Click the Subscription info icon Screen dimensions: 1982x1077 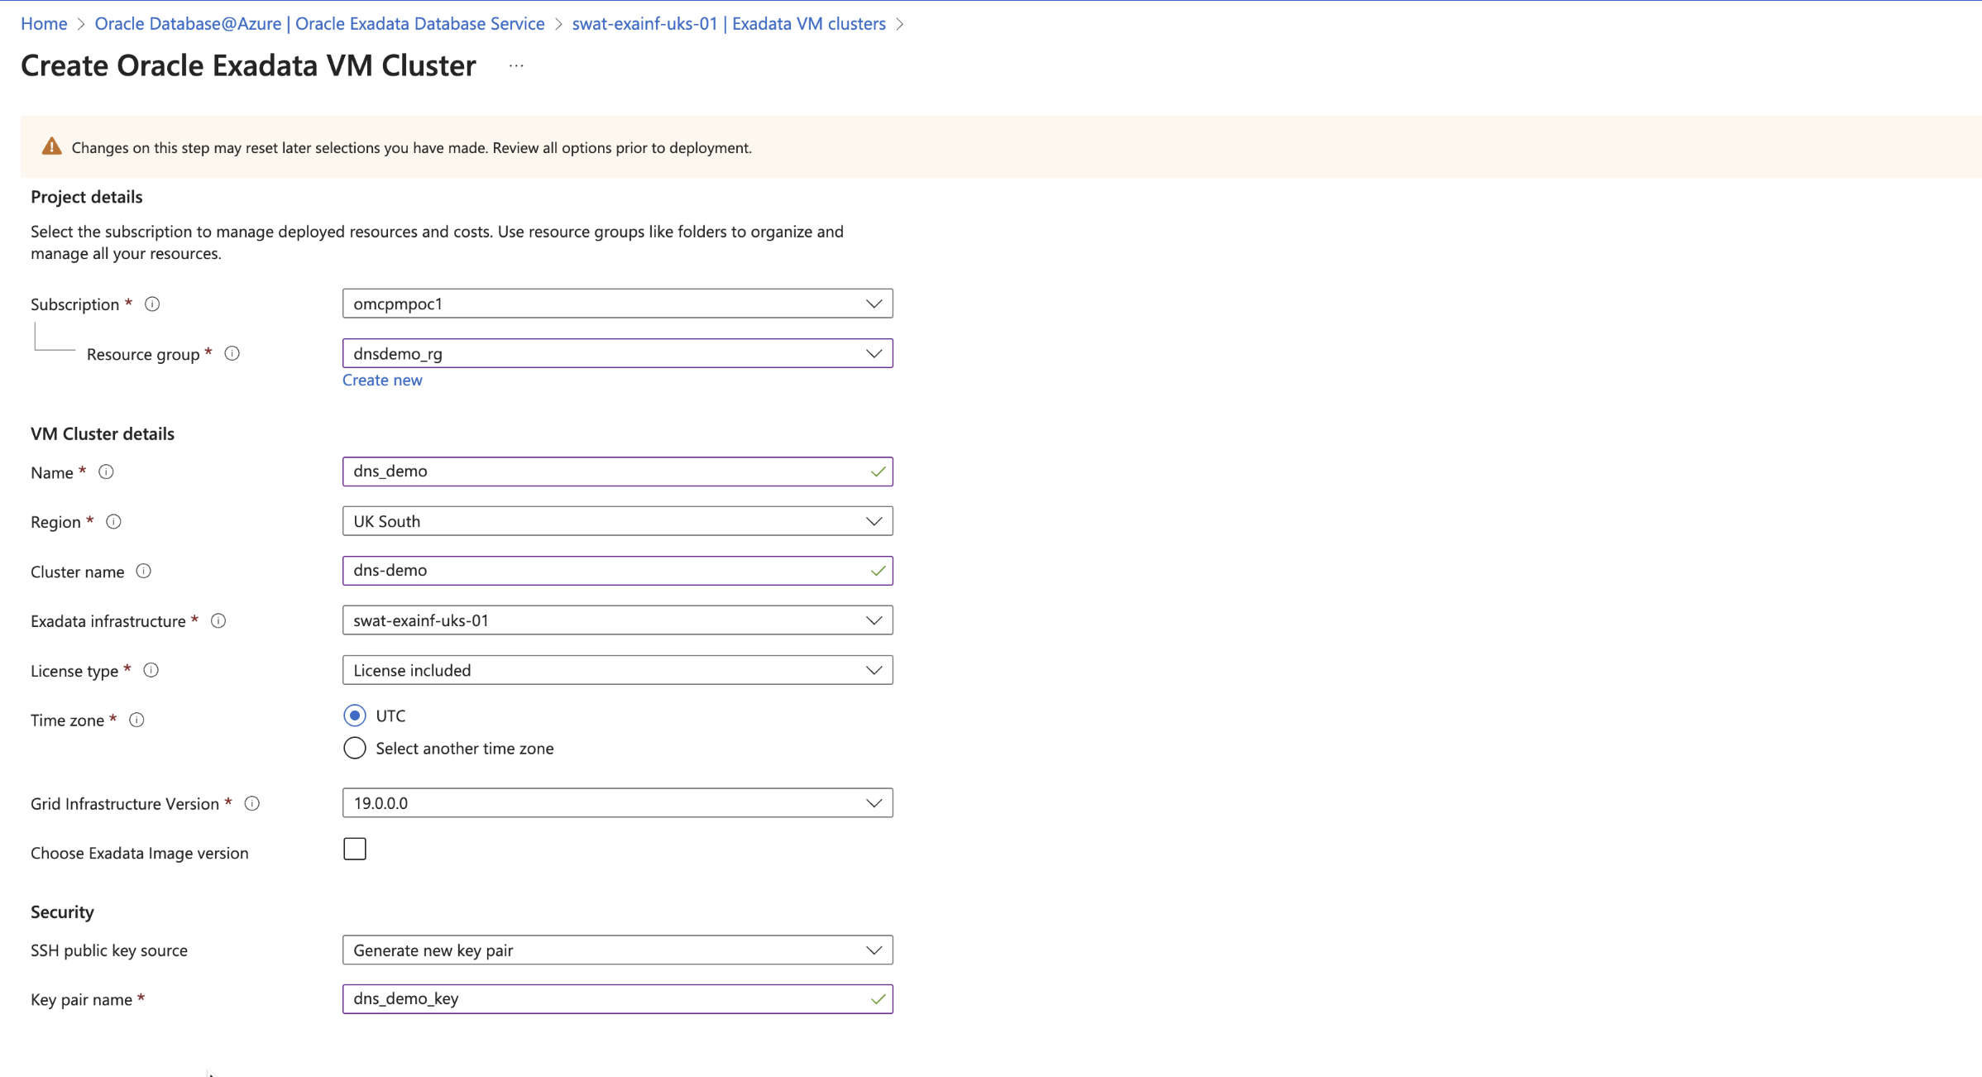[152, 304]
